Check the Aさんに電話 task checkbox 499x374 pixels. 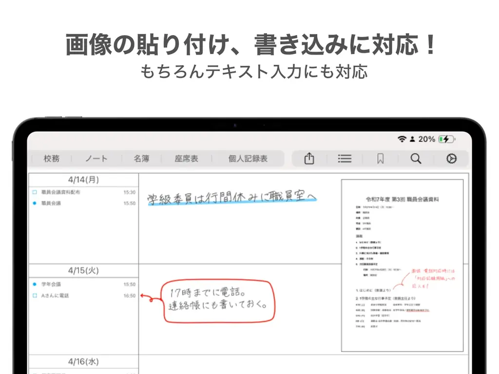click(35, 295)
